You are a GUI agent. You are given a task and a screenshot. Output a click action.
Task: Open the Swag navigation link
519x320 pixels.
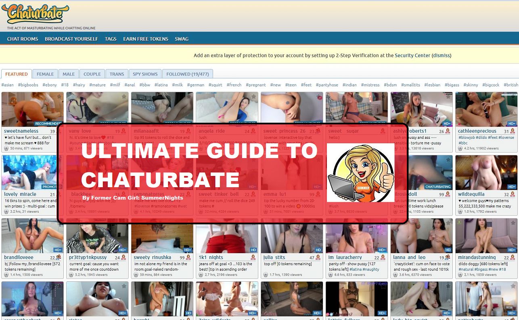pos(182,39)
